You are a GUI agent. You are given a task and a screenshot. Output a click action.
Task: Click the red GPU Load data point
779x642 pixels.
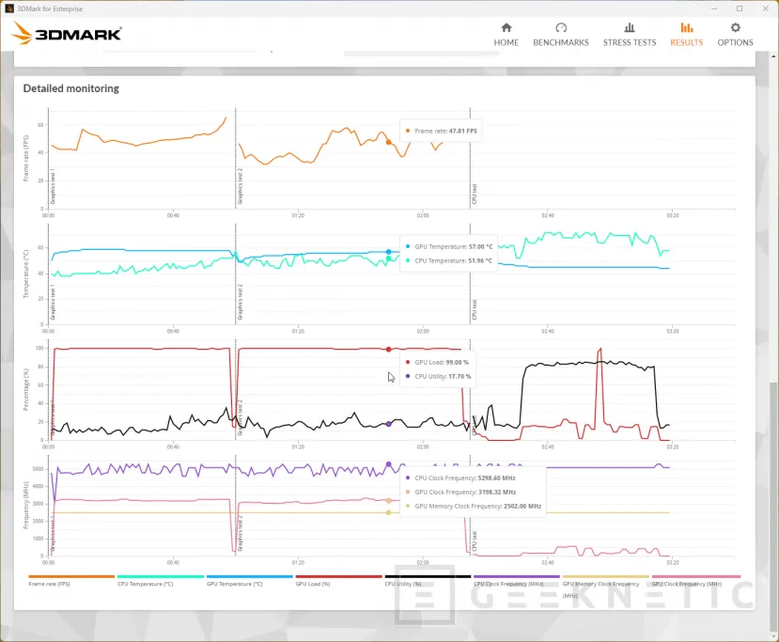389,349
